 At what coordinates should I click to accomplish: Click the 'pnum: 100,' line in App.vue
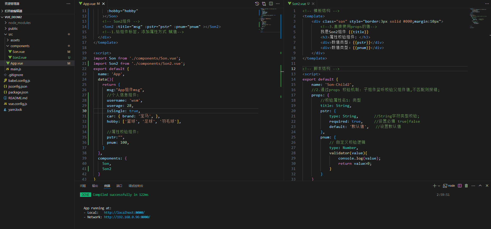[x=118, y=142]
